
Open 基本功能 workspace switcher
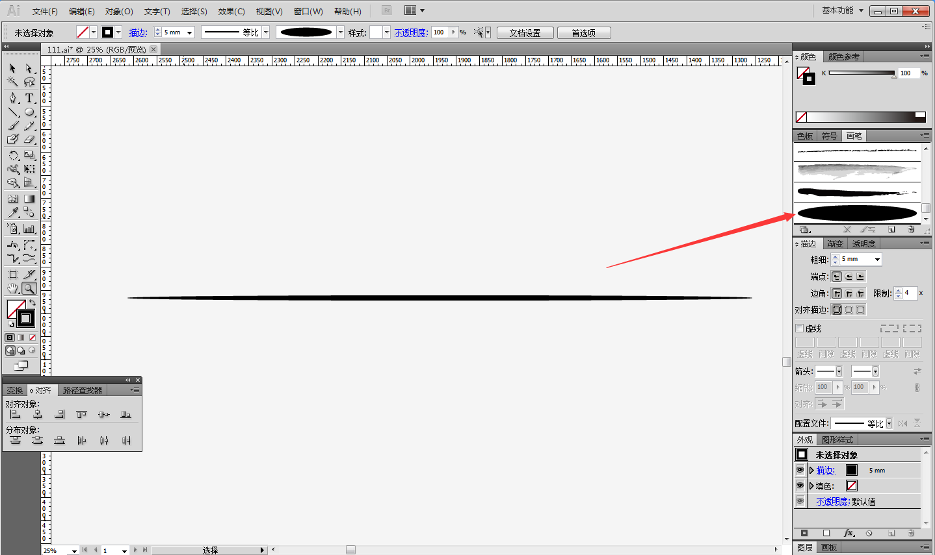coord(843,10)
